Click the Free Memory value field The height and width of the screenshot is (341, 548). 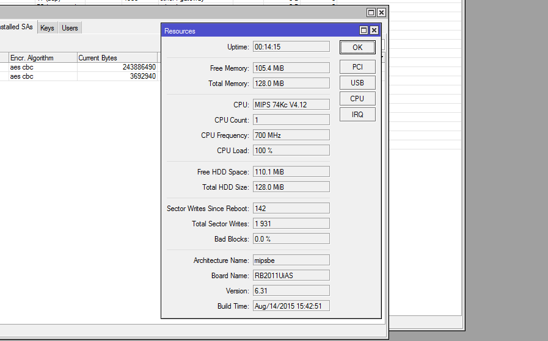pos(291,68)
